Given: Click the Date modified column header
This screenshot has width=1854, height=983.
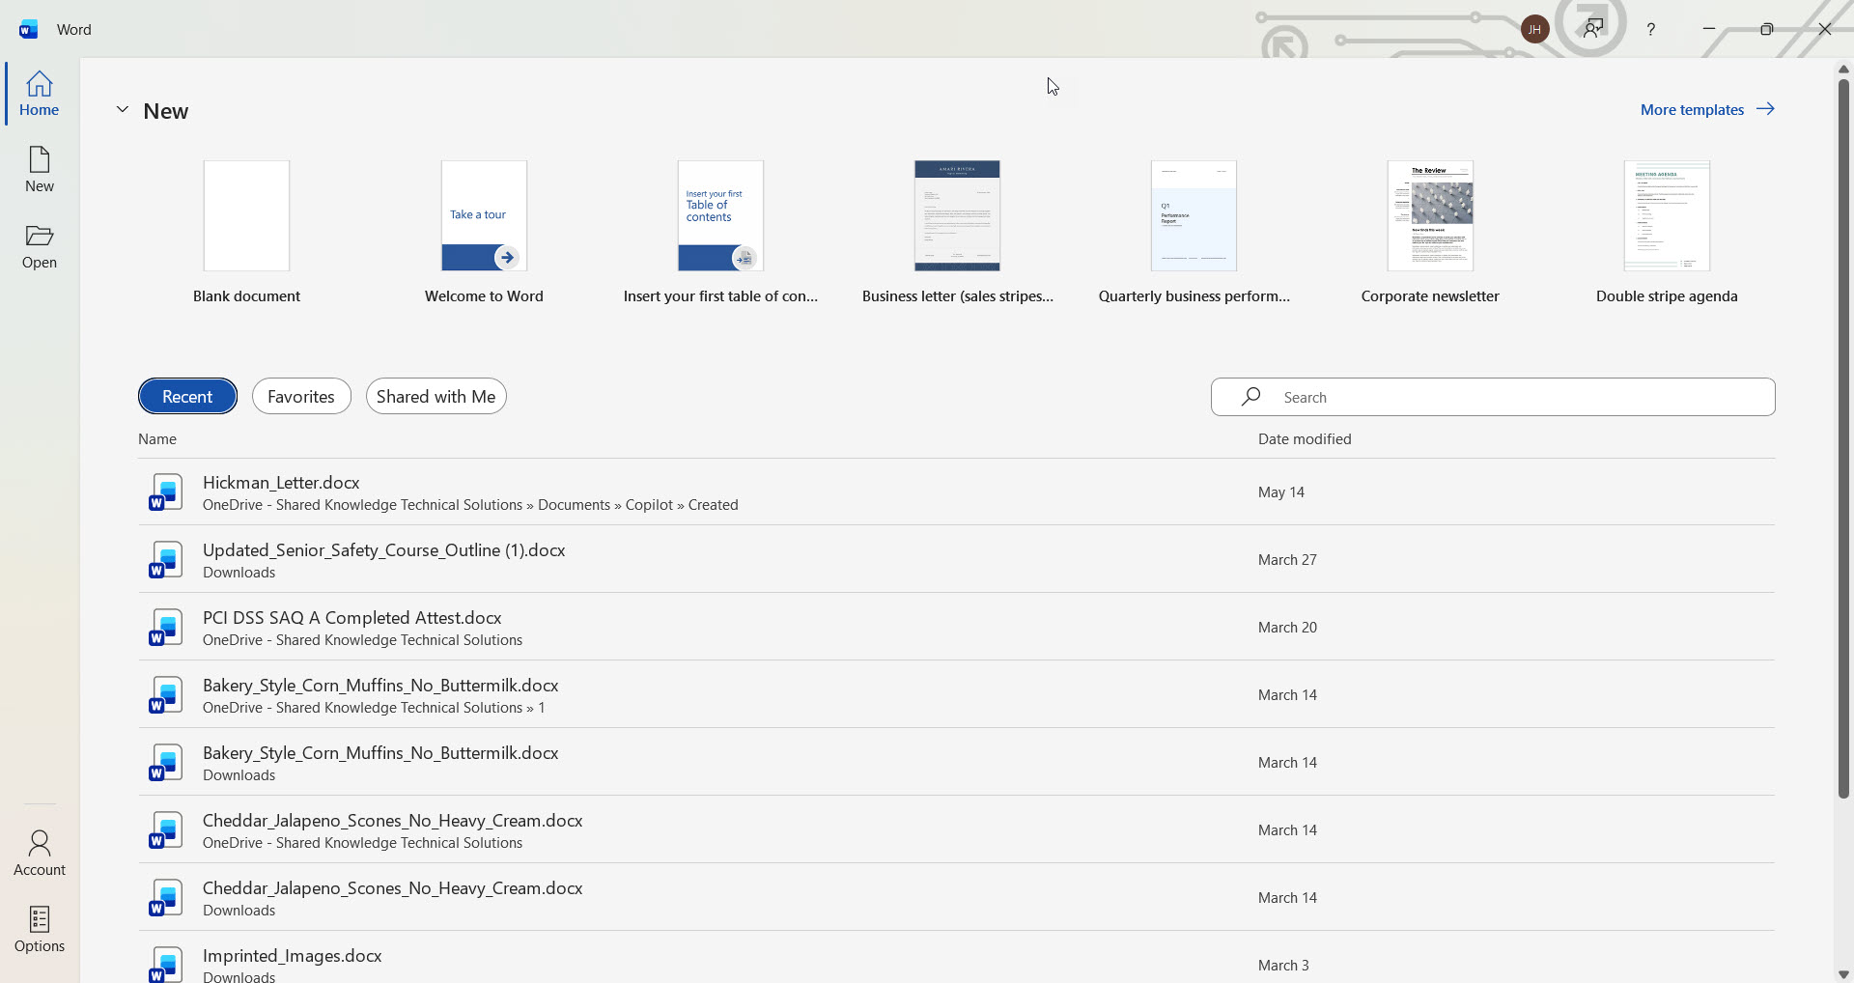Looking at the screenshot, I should click(x=1305, y=439).
